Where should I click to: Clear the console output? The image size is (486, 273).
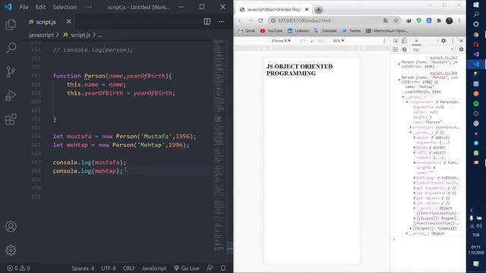click(x=405, y=49)
